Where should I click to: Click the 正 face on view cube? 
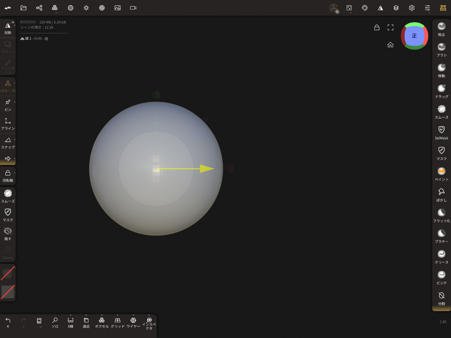pyautogui.click(x=414, y=36)
